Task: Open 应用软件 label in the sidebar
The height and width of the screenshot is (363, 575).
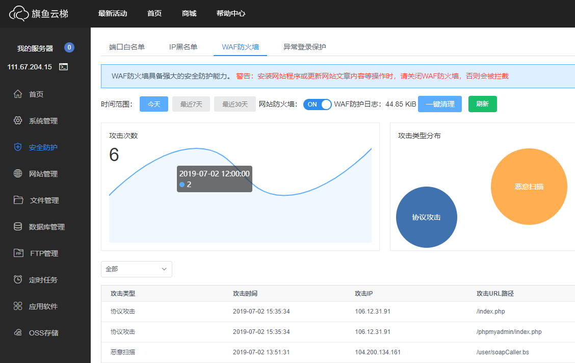Action: pos(43,306)
